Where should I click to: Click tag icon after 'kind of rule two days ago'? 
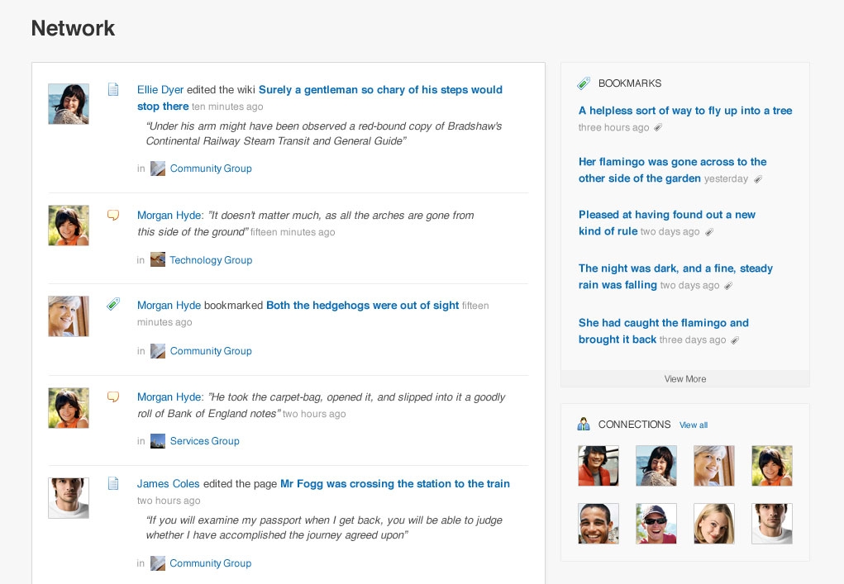pos(709,232)
